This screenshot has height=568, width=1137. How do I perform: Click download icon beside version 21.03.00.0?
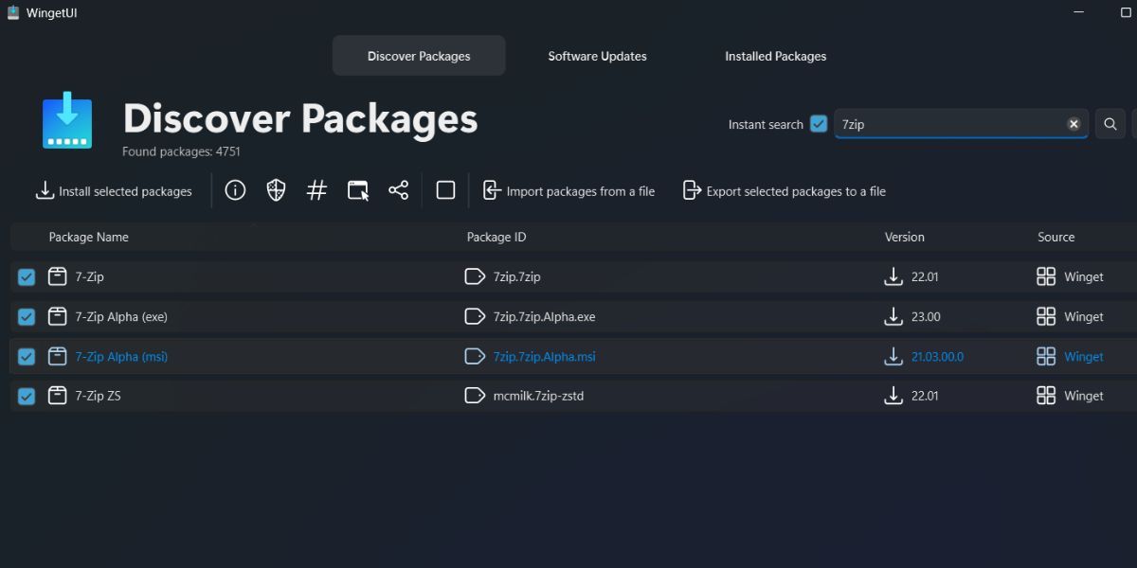(893, 356)
